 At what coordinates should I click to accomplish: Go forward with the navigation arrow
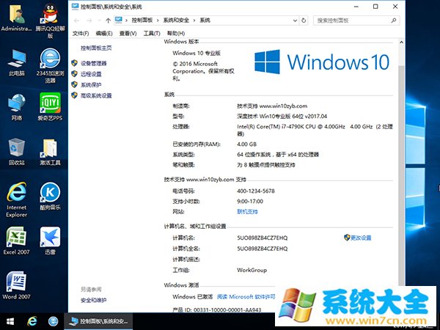(89, 21)
